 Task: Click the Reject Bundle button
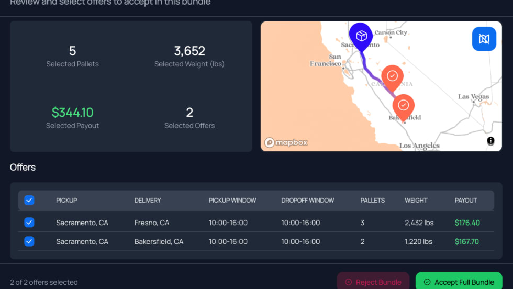(373, 282)
